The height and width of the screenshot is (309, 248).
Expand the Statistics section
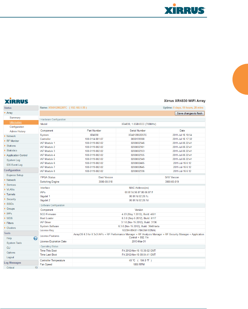[5, 150]
